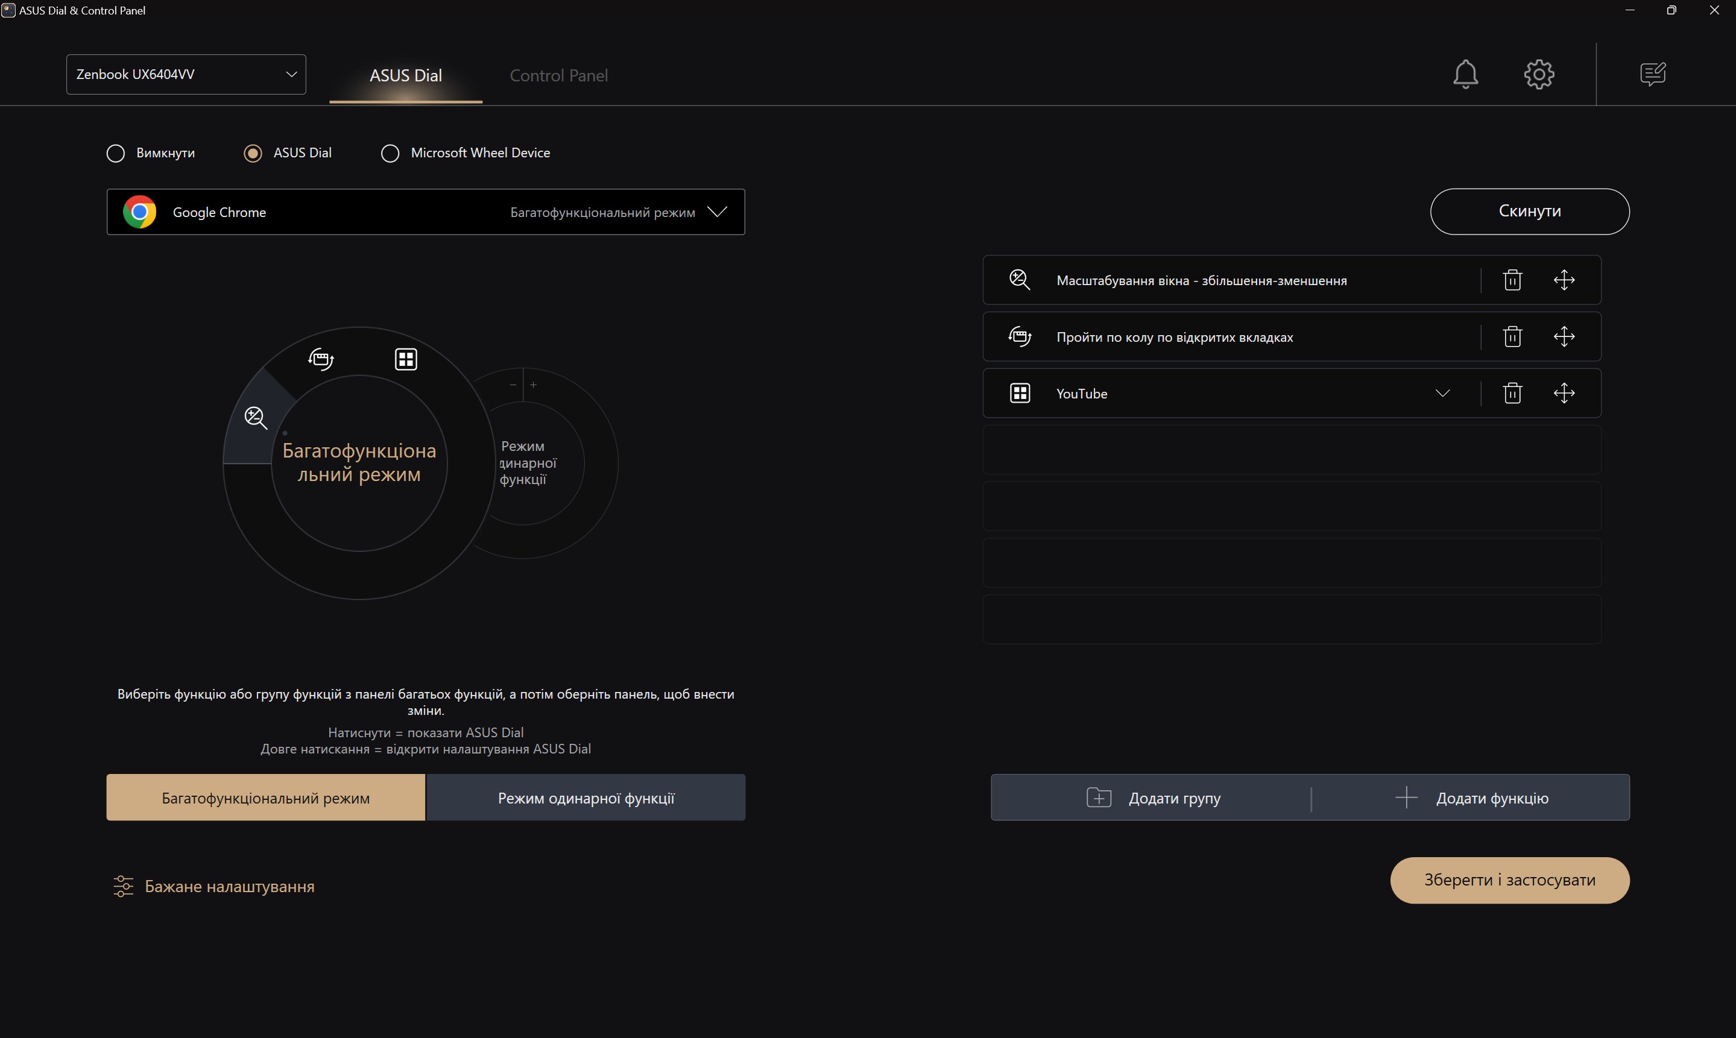This screenshot has height=1038, width=1736.
Task: Open the Zenbook UX6404VV device dropdown
Action: click(x=186, y=74)
